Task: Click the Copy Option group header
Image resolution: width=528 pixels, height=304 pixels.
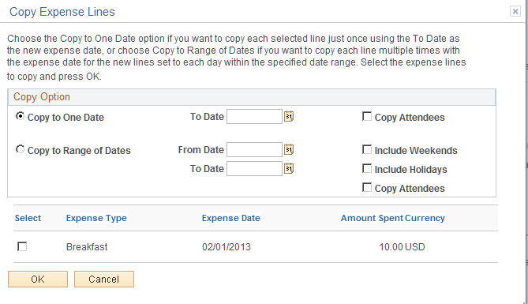Action: point(252,97)
